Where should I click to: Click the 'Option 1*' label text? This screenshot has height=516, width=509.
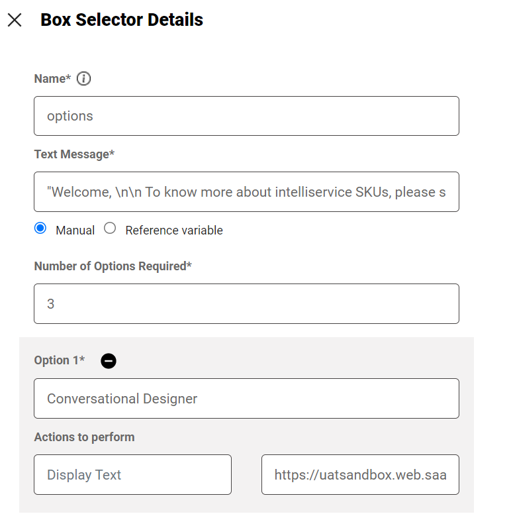coord(60,360)
